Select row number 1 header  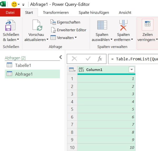pyautogui.click(x=72, y=79)
